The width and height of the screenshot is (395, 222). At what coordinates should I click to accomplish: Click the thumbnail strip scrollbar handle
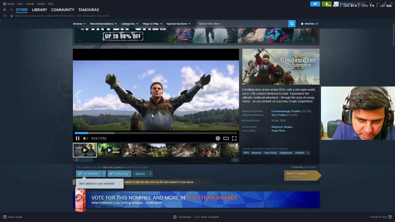[x=87, y=160]
